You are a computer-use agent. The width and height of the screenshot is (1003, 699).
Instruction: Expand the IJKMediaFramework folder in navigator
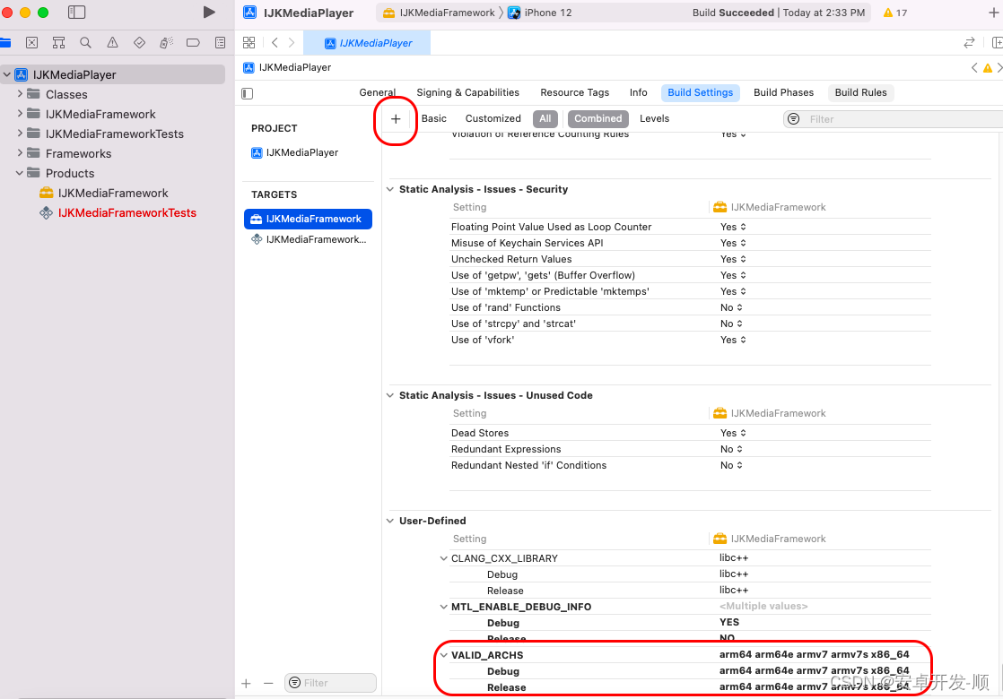20,114
